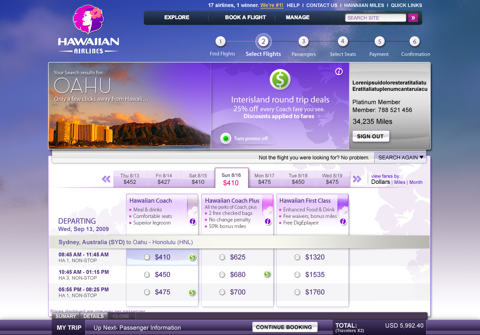The width and height of the screenshot is (480, 335).
Task: Click the 08:45 AM - 11:45 AM flight time
Action: (83, 255)
